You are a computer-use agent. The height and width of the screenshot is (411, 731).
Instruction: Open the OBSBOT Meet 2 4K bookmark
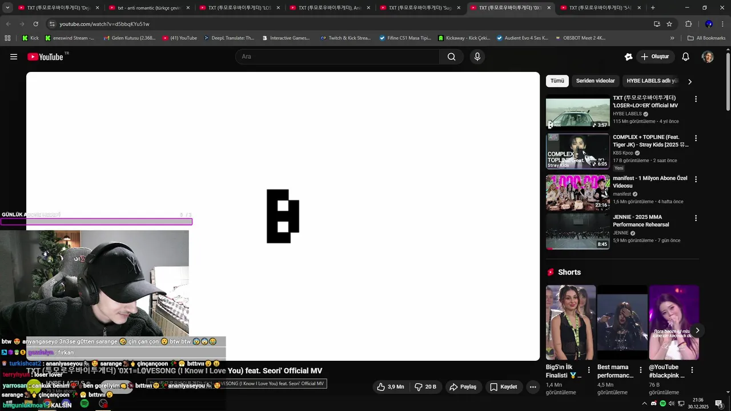(580, 38)
